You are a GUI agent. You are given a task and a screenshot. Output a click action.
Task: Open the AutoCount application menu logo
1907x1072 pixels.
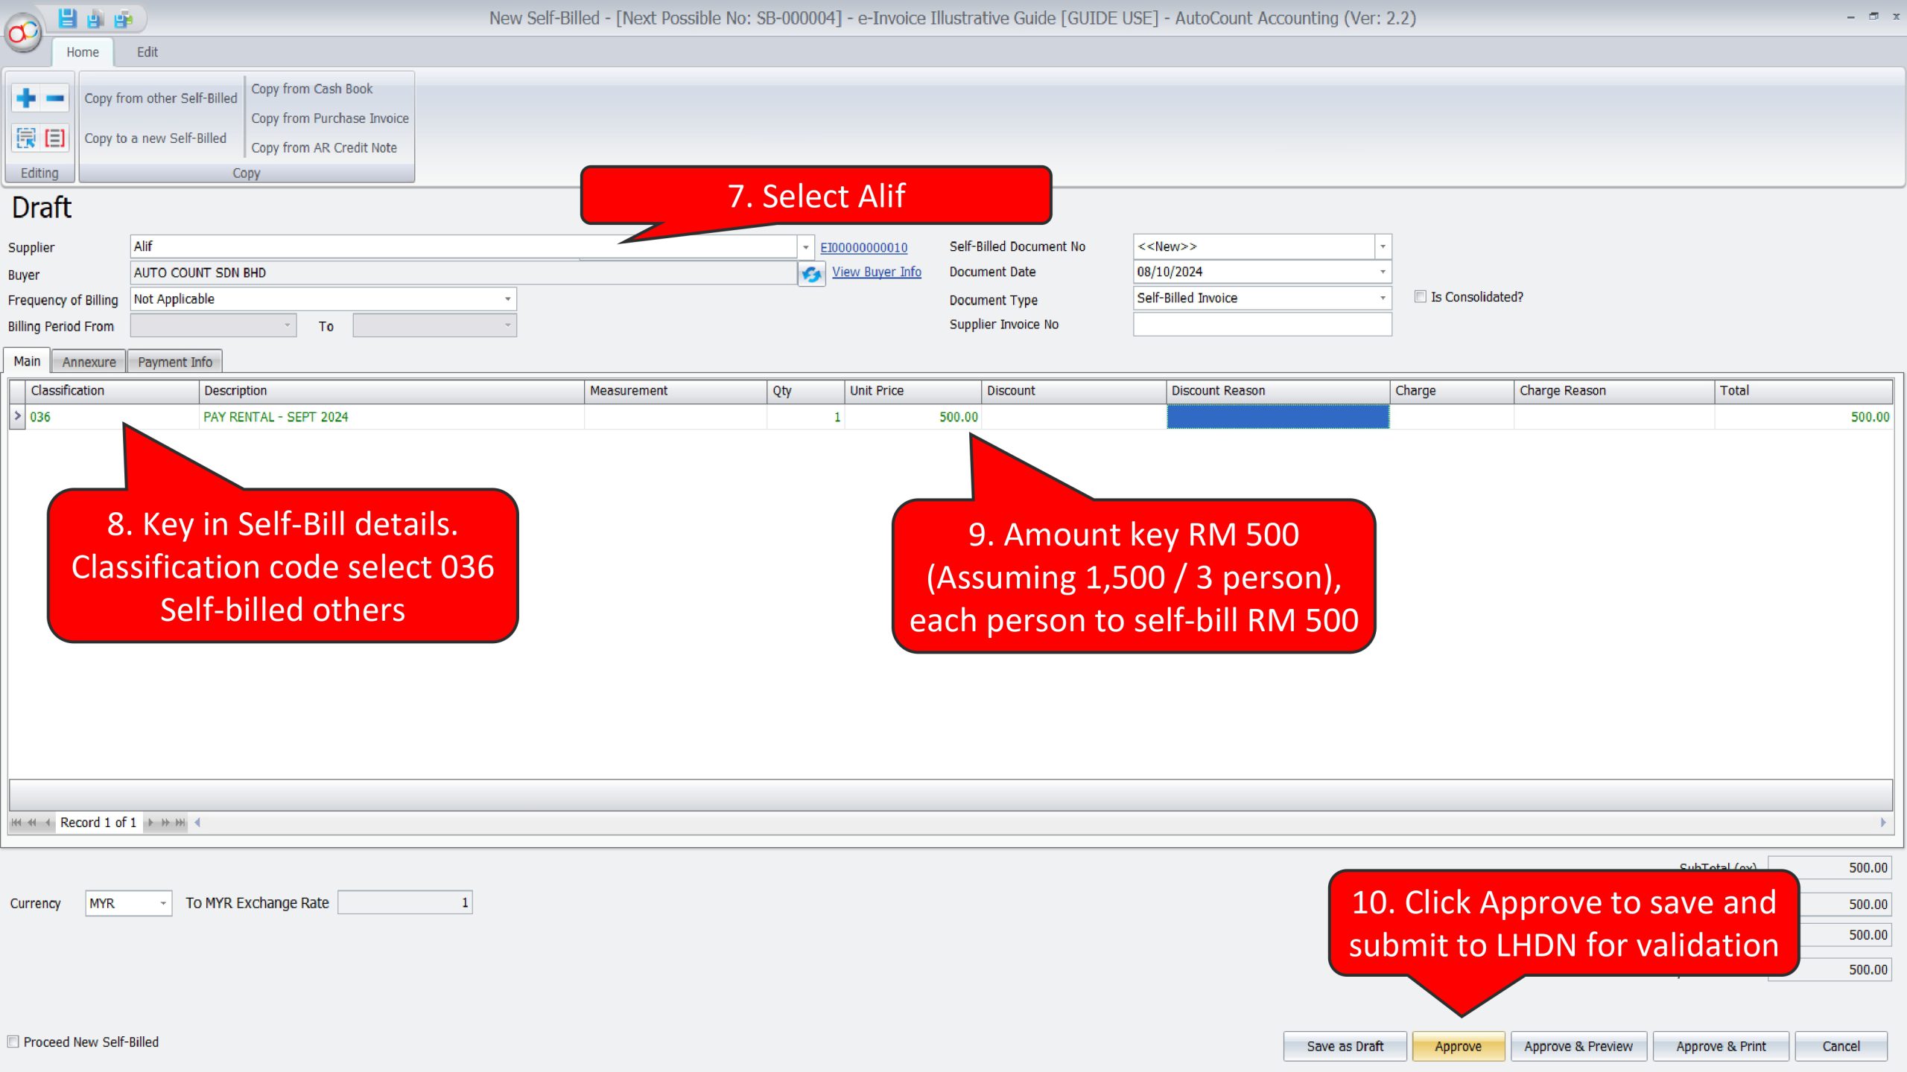tap(24, 31)
